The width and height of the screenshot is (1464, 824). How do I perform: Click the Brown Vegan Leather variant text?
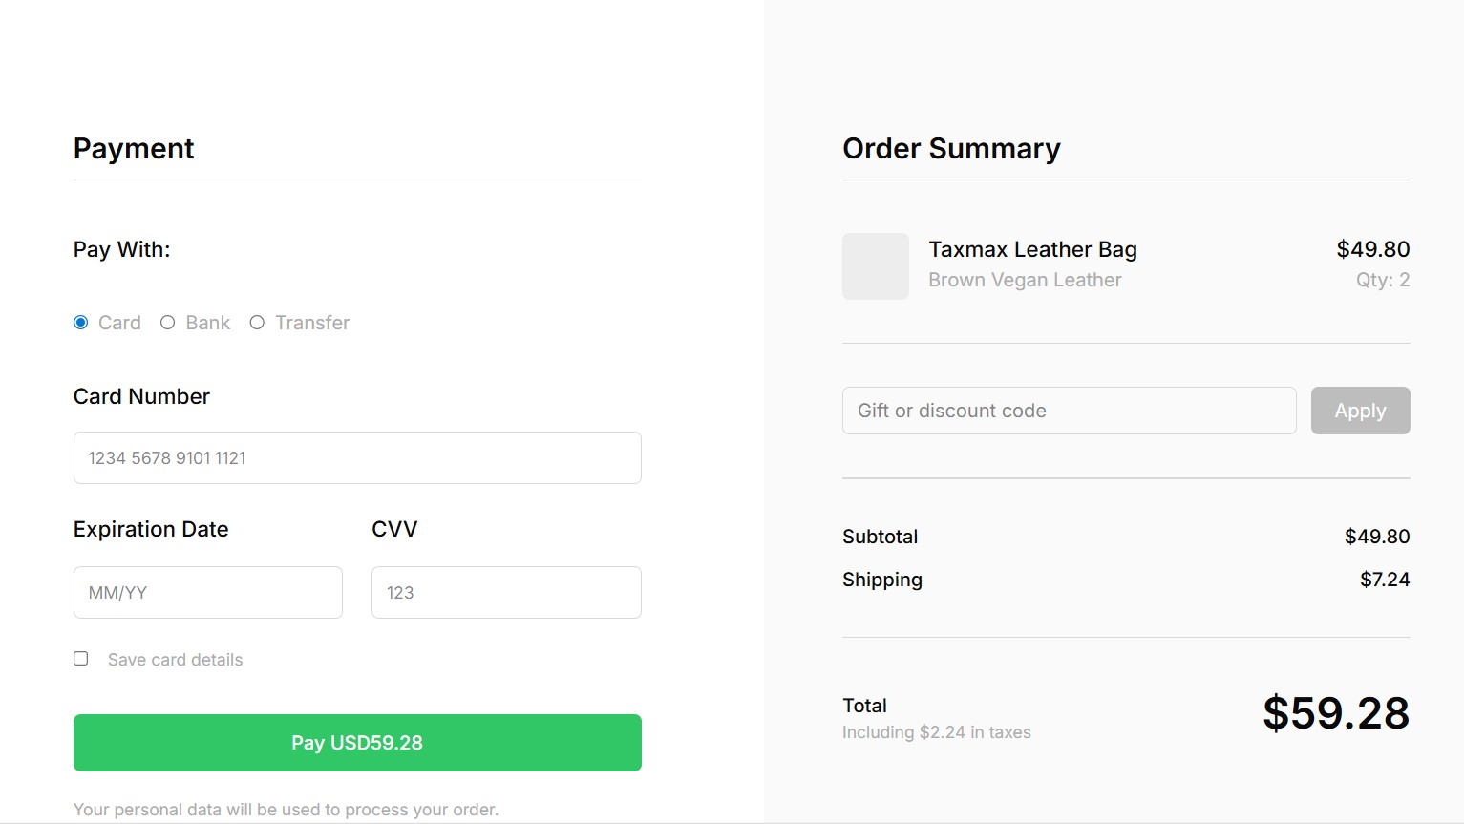tap(1025, 281)
